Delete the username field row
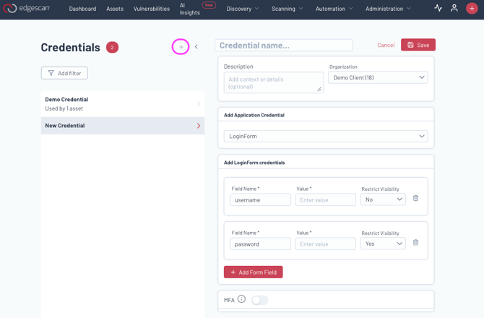The width and height of the screenshot is (484, 318). [x=415, y=198]
